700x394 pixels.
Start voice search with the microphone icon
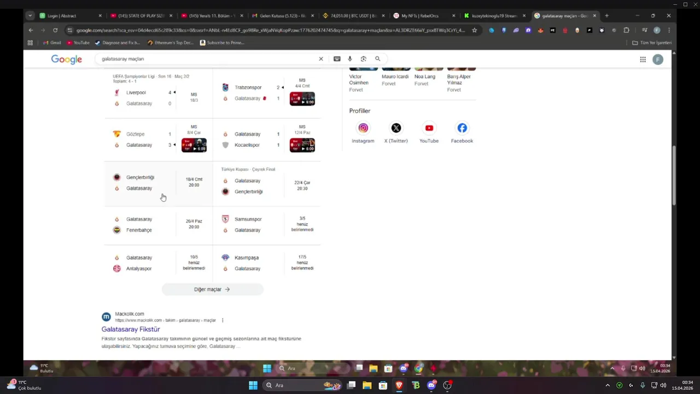350,59
